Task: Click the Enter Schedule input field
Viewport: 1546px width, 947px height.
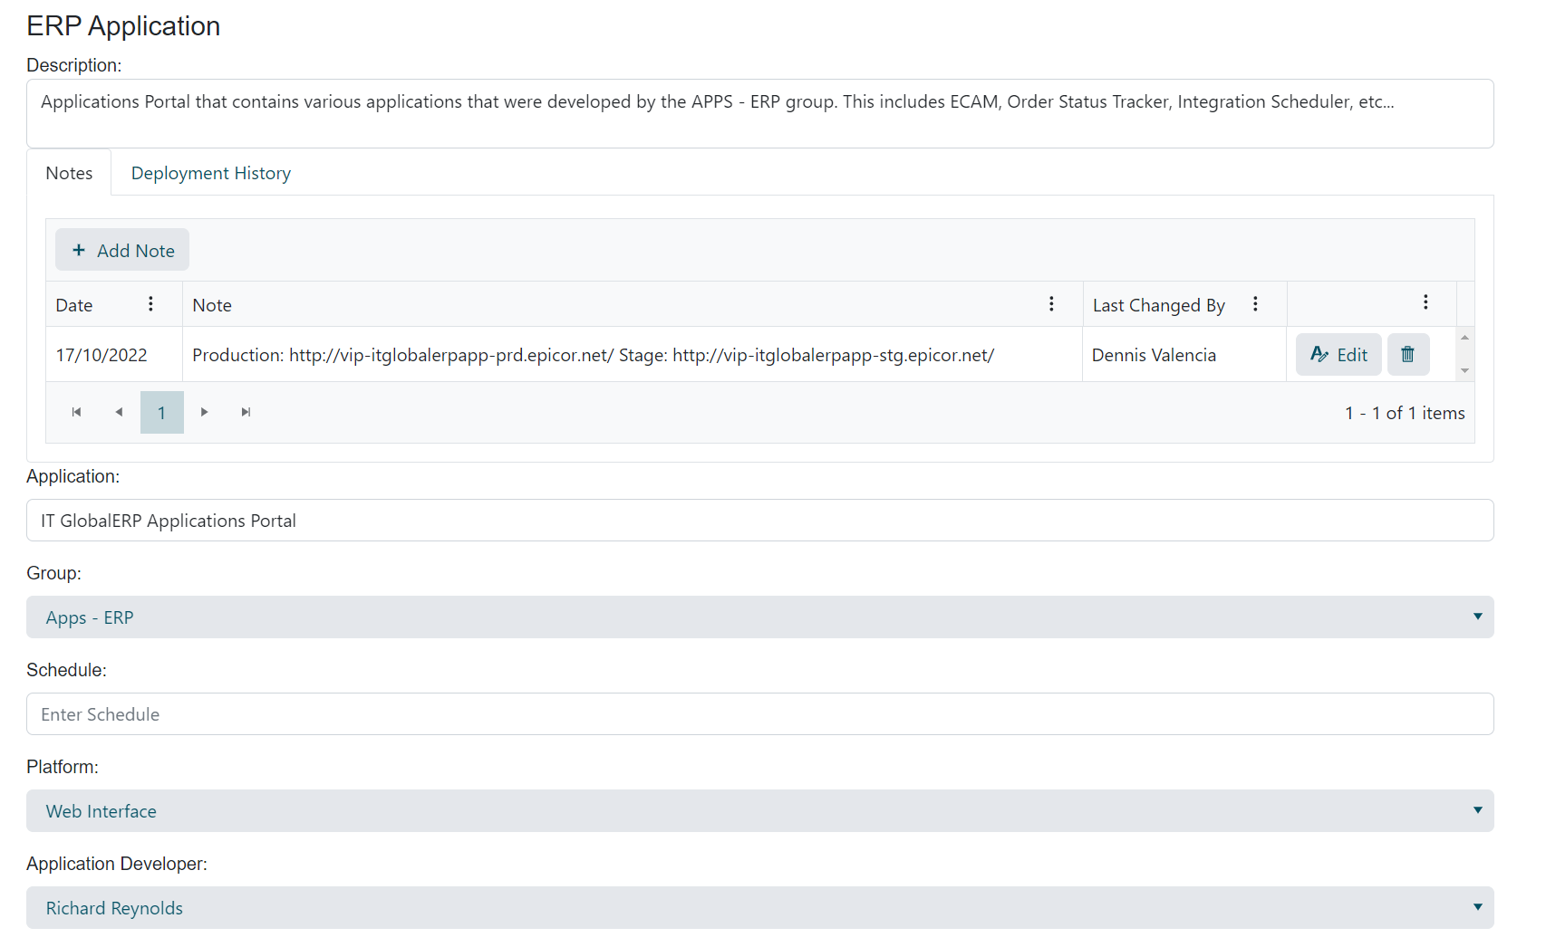Action: coord(759,714)
